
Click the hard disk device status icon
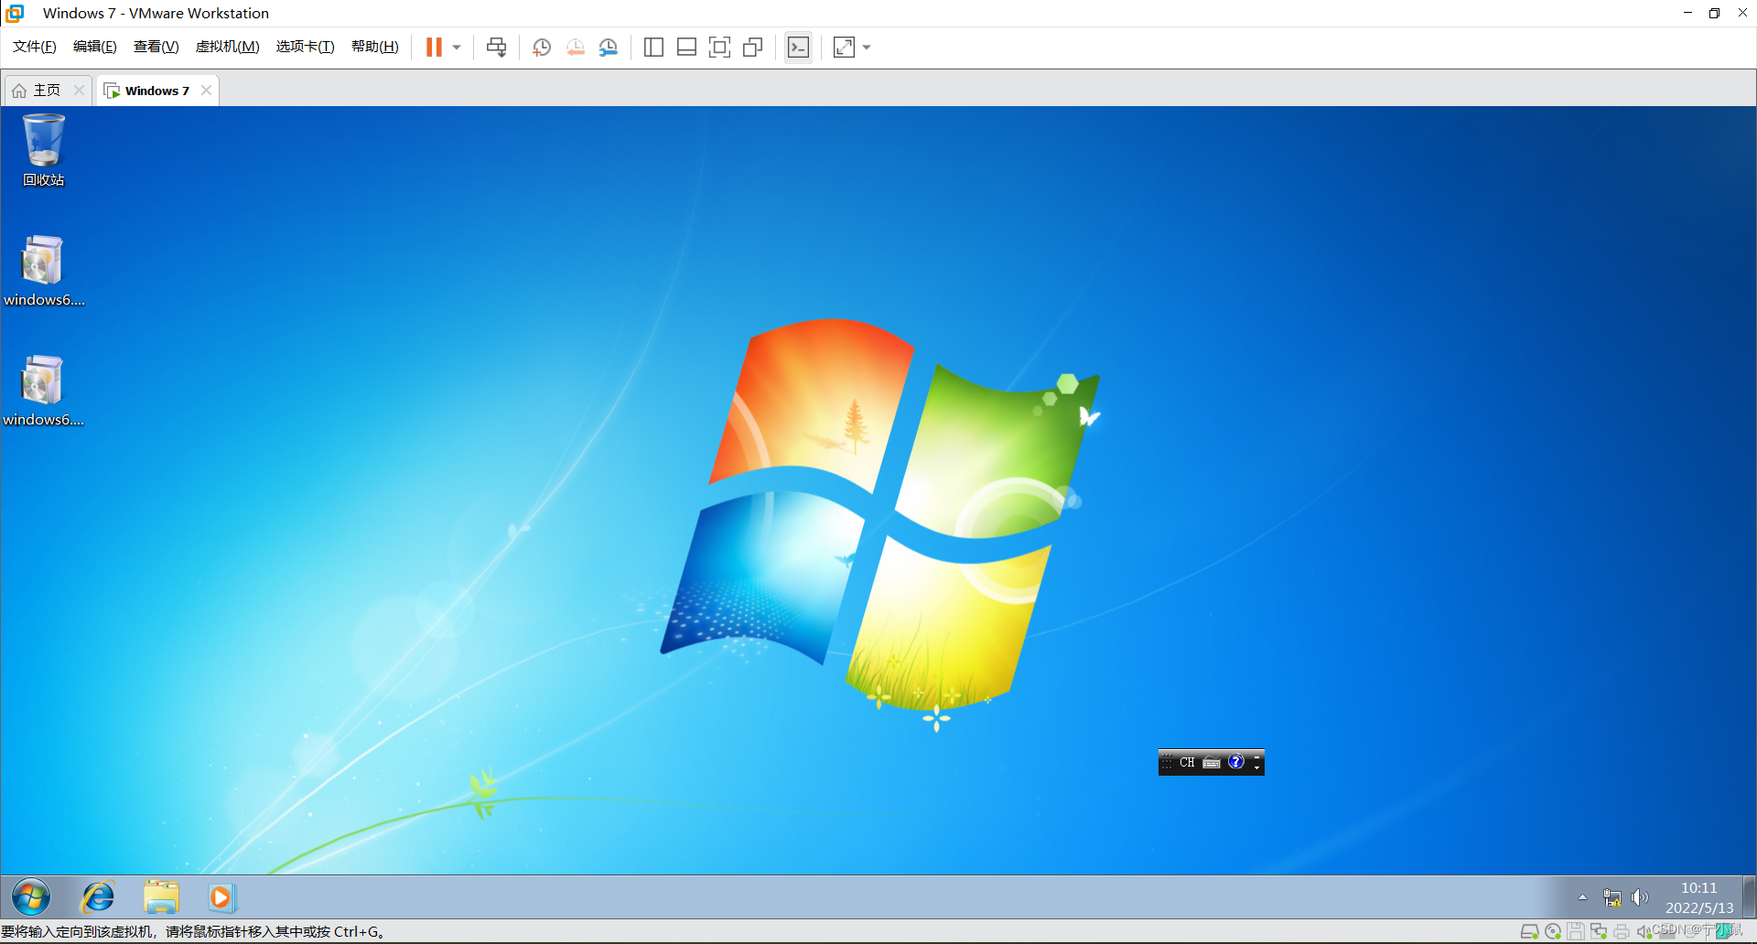coord(1529,932)
